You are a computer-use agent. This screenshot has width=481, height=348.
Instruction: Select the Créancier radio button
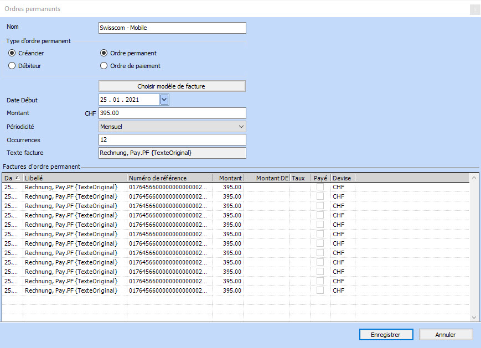coord(12,54)
